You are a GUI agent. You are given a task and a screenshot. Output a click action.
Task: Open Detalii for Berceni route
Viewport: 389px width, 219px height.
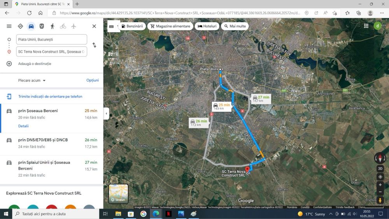point(23,126)
